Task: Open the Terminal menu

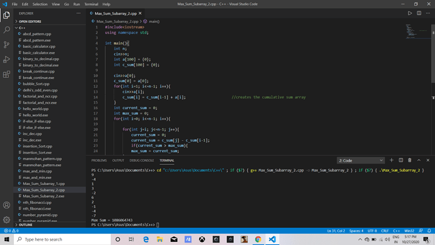Action: [91, 4]
